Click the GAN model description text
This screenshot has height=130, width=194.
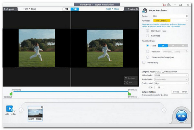tap(164, 25)
